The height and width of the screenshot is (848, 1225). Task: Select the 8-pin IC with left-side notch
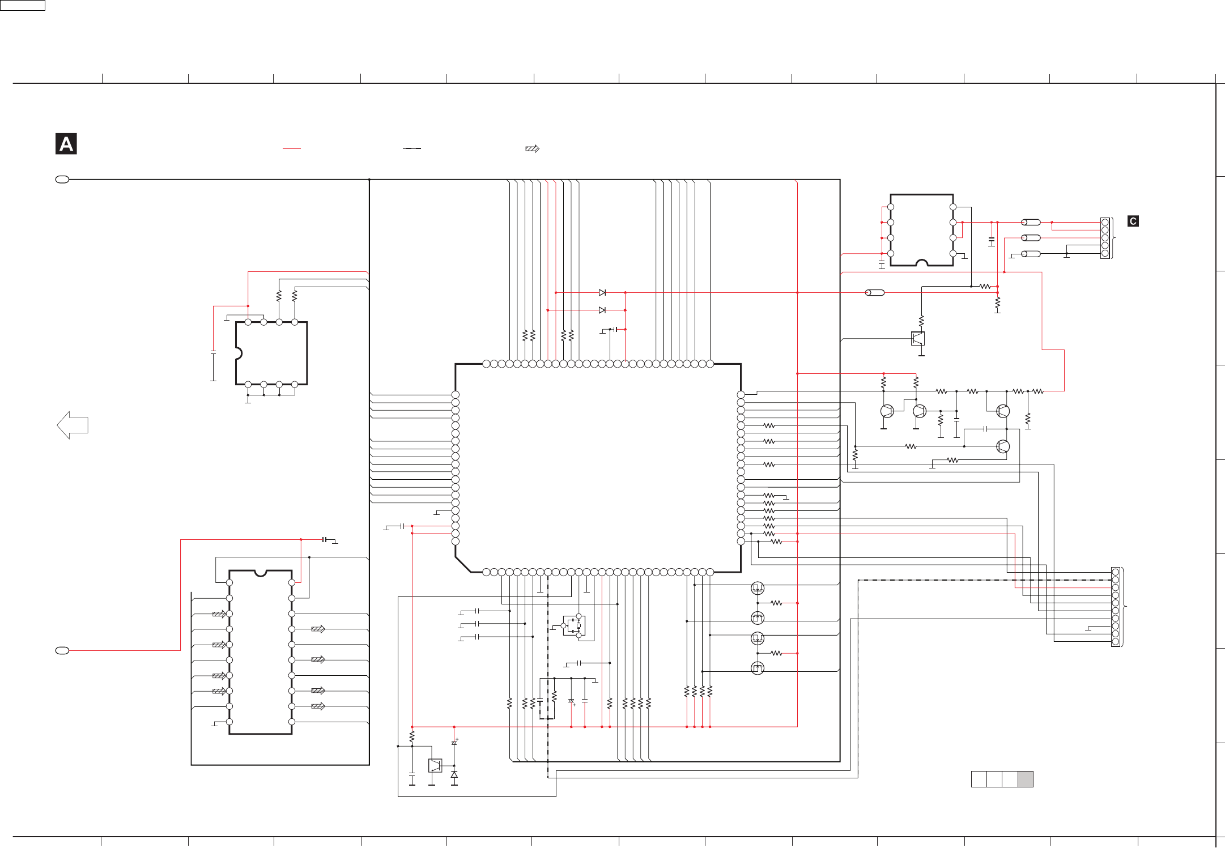click(x=271, y=353)
